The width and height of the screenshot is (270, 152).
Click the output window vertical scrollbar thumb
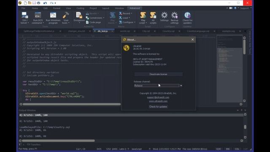point(245,127)
